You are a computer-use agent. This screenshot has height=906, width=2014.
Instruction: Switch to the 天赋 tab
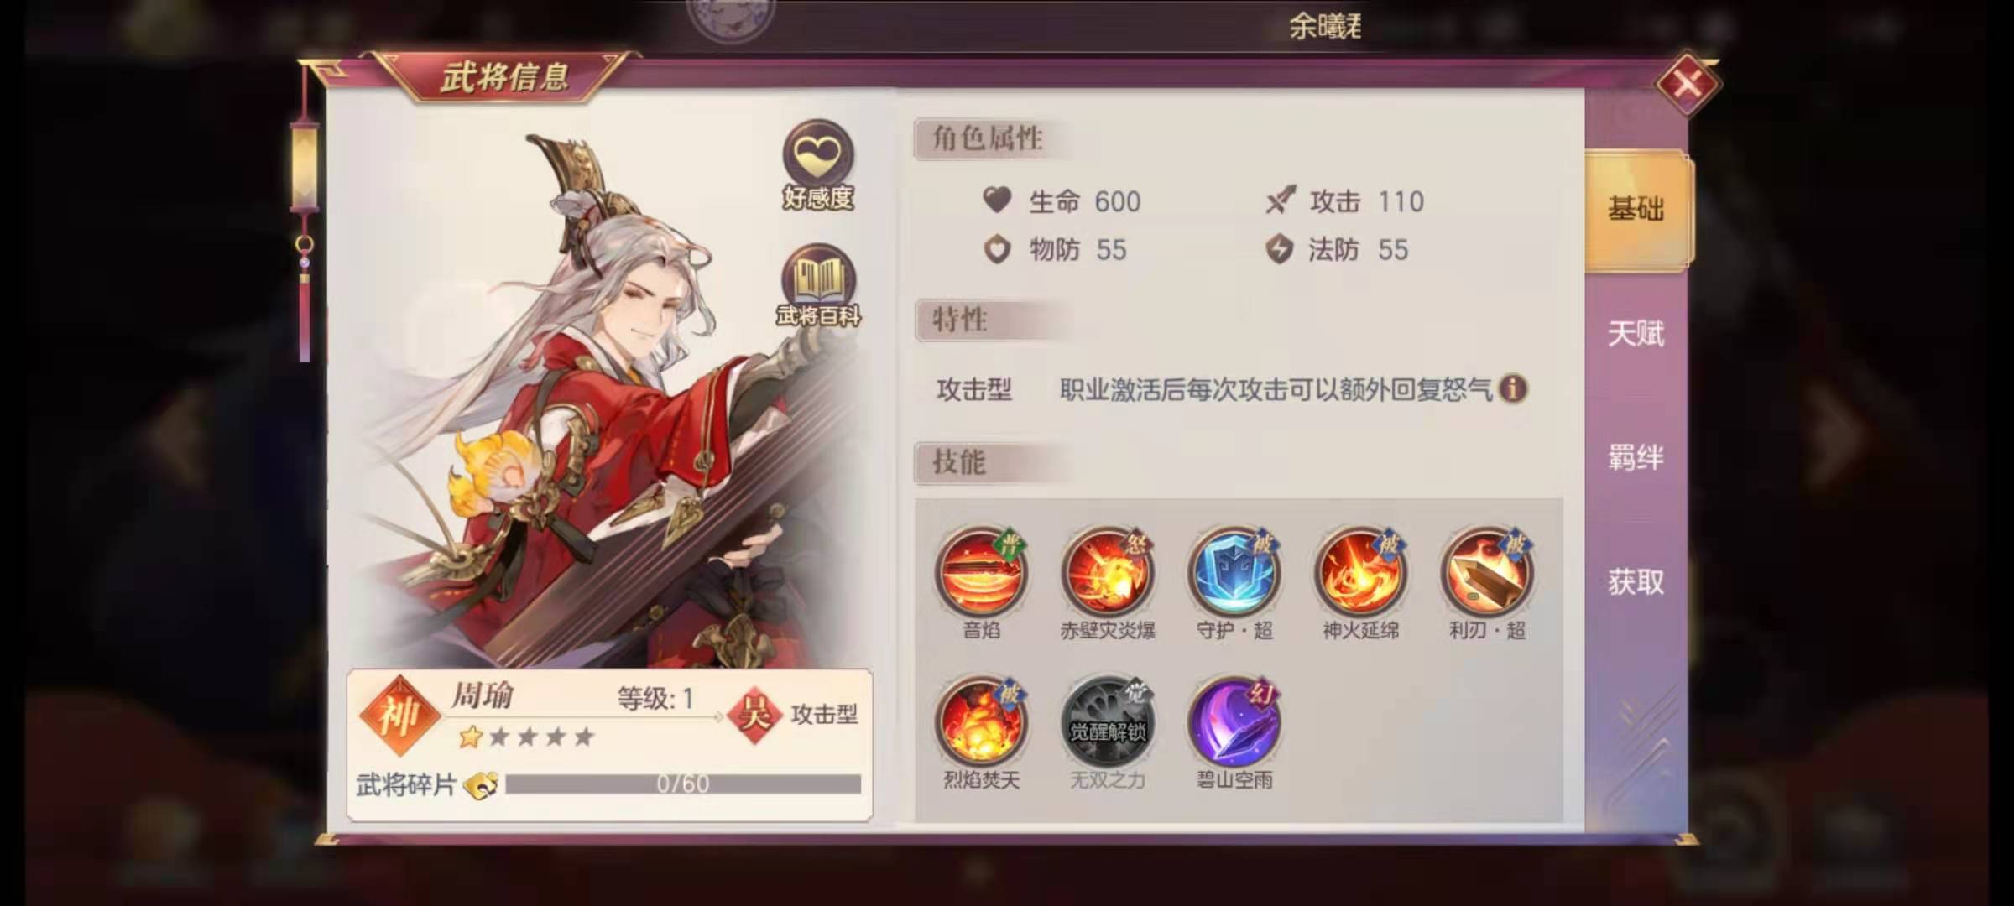(1636, 334)
